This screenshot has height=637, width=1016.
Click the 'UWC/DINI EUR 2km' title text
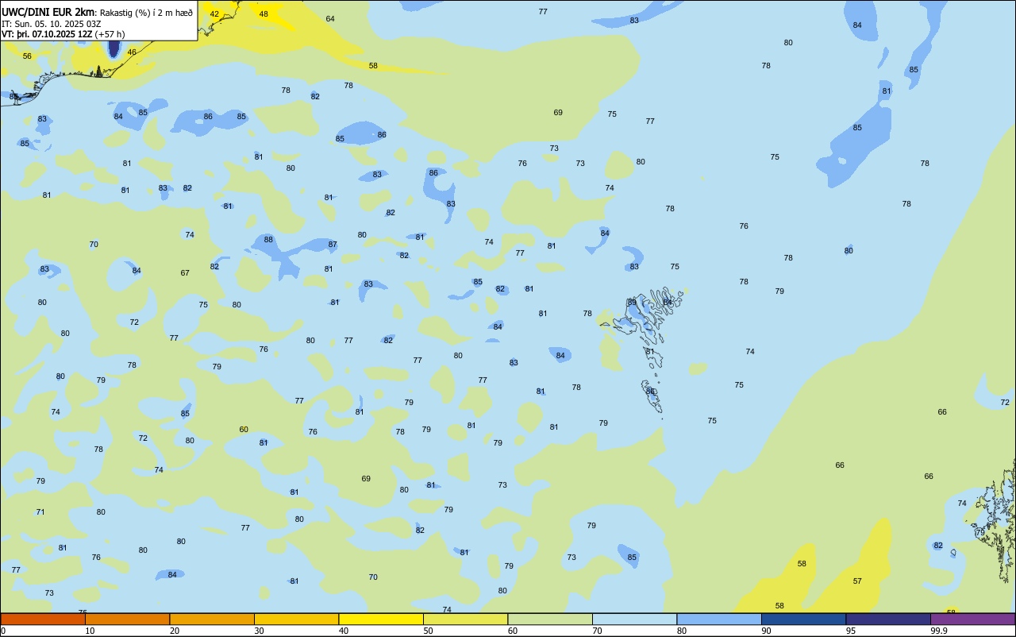(x=48, y=12)
